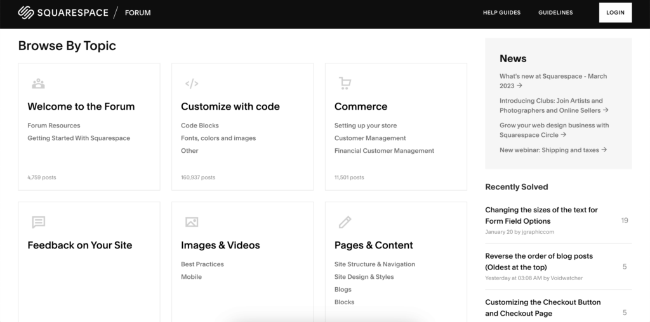Open the Feedback on Your Site topic
650x322 pixels.
click(x=79, y=245)
